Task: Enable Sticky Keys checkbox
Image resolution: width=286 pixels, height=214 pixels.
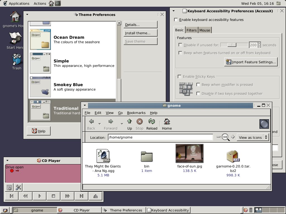Action: pyautogui.click(x=180, y=76)
